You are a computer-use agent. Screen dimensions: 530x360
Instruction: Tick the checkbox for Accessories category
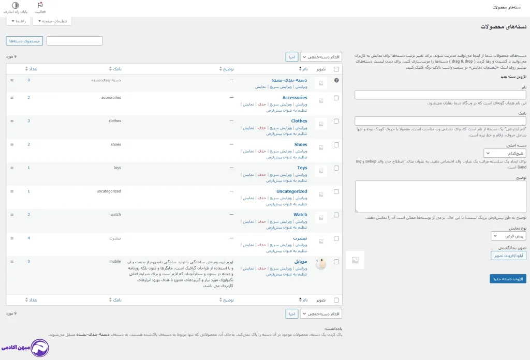coord(336,98)
